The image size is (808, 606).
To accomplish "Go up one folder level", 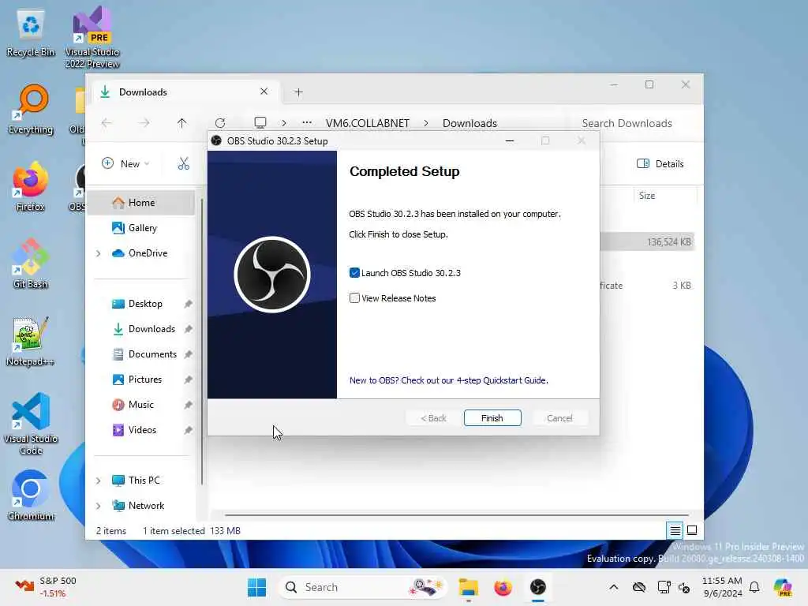I will point(182,123).
